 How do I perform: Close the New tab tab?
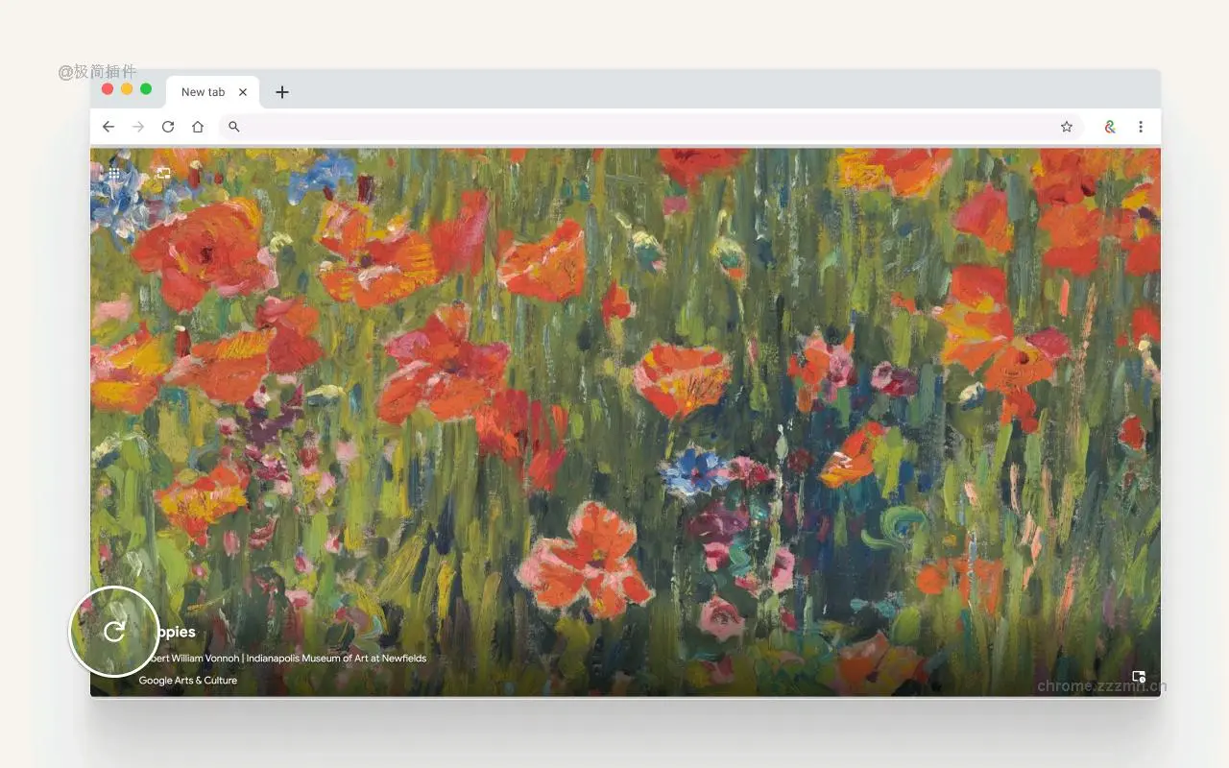tap(243, 91)
